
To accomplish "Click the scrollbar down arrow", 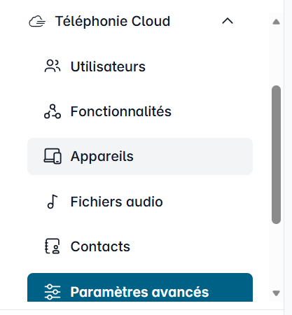I will [x=276, y=293].
